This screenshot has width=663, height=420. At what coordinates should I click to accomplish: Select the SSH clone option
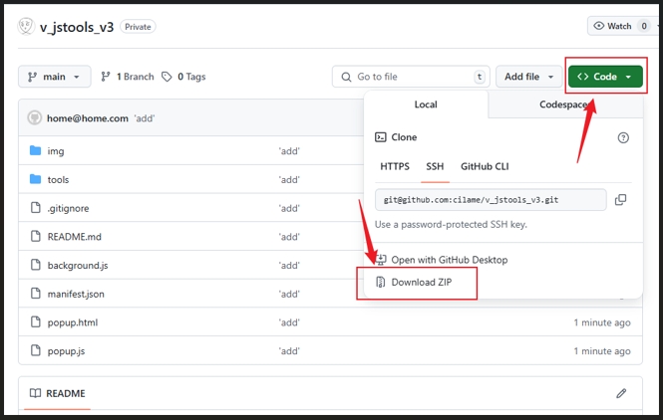click(435, 166)
